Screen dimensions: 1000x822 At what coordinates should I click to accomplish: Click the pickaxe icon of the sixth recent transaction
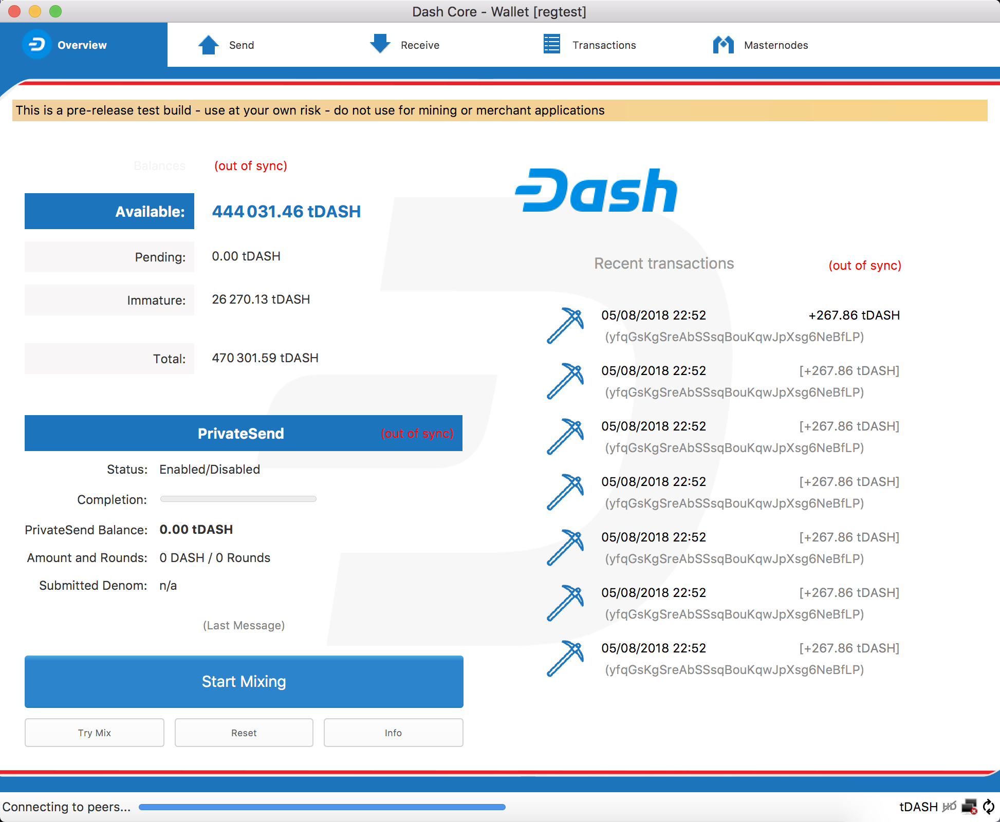click(x=565, y=603)
